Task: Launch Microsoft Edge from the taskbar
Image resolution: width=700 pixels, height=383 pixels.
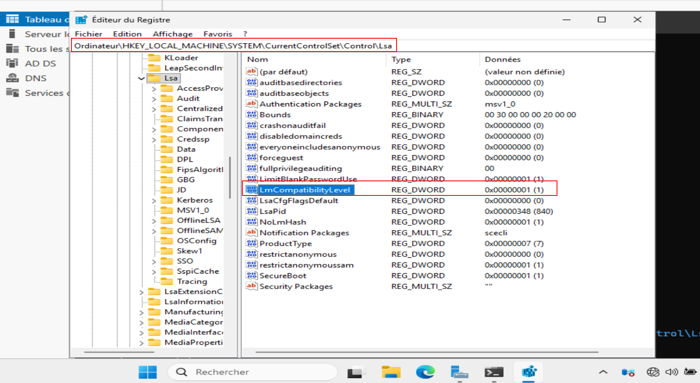Action: click(x=425, y=372)
